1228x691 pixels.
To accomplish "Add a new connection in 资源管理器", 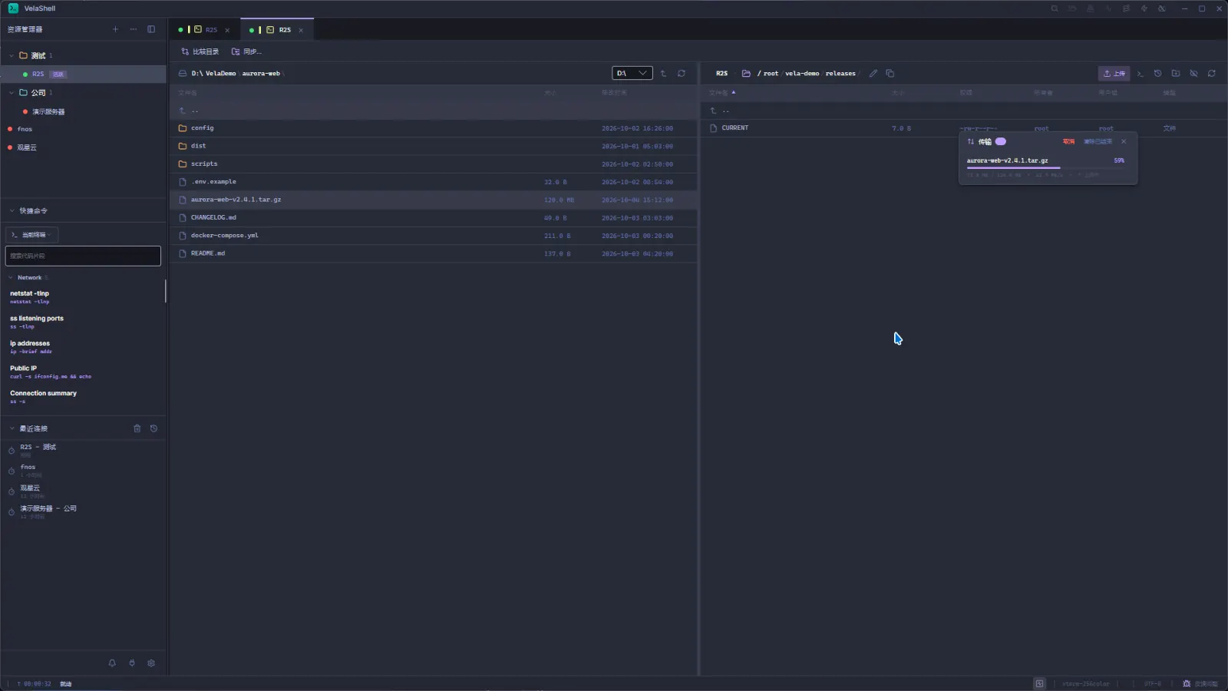I will [116, 29].
